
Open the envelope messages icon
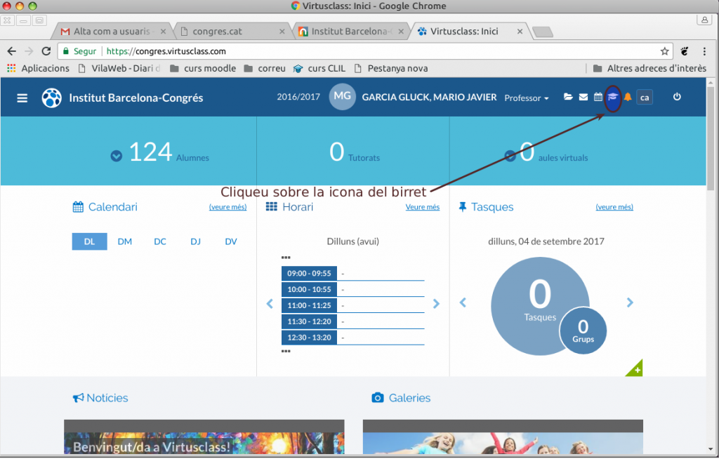pos(583,98)
